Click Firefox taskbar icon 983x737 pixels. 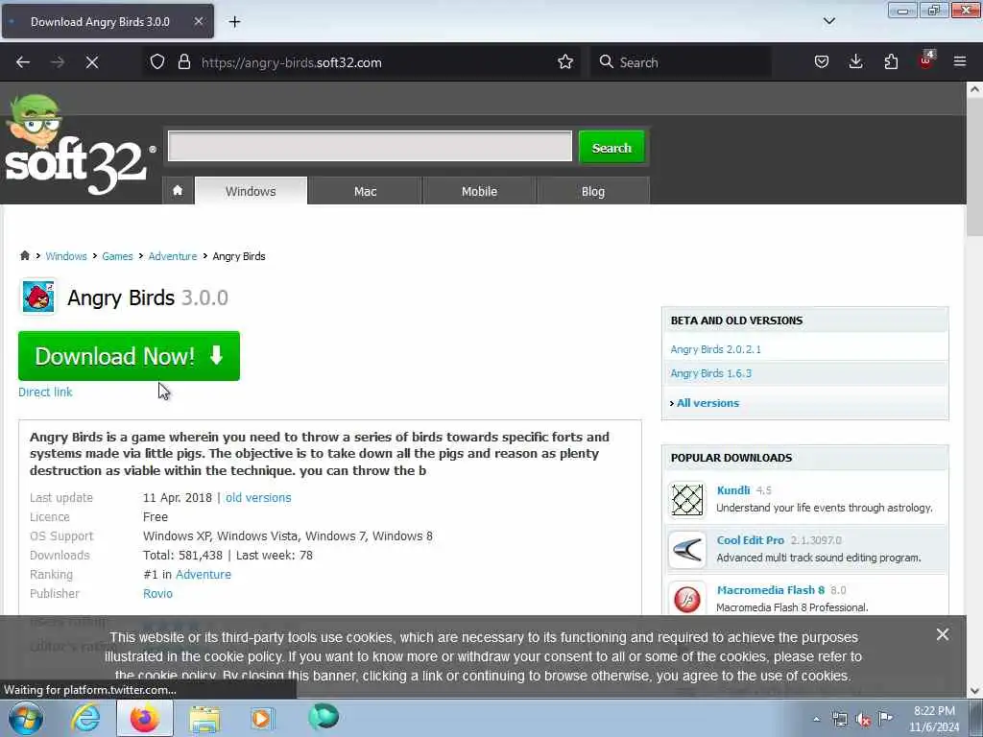[x=144, y=718]
